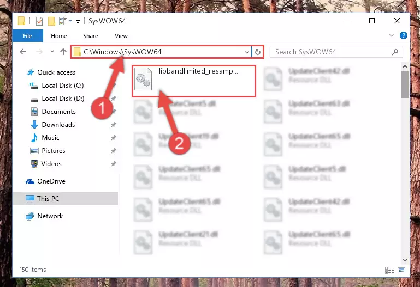Click the pin icon next to Pictures
Image resolution: width=420 pixels, height=287 pixels.
114,151
